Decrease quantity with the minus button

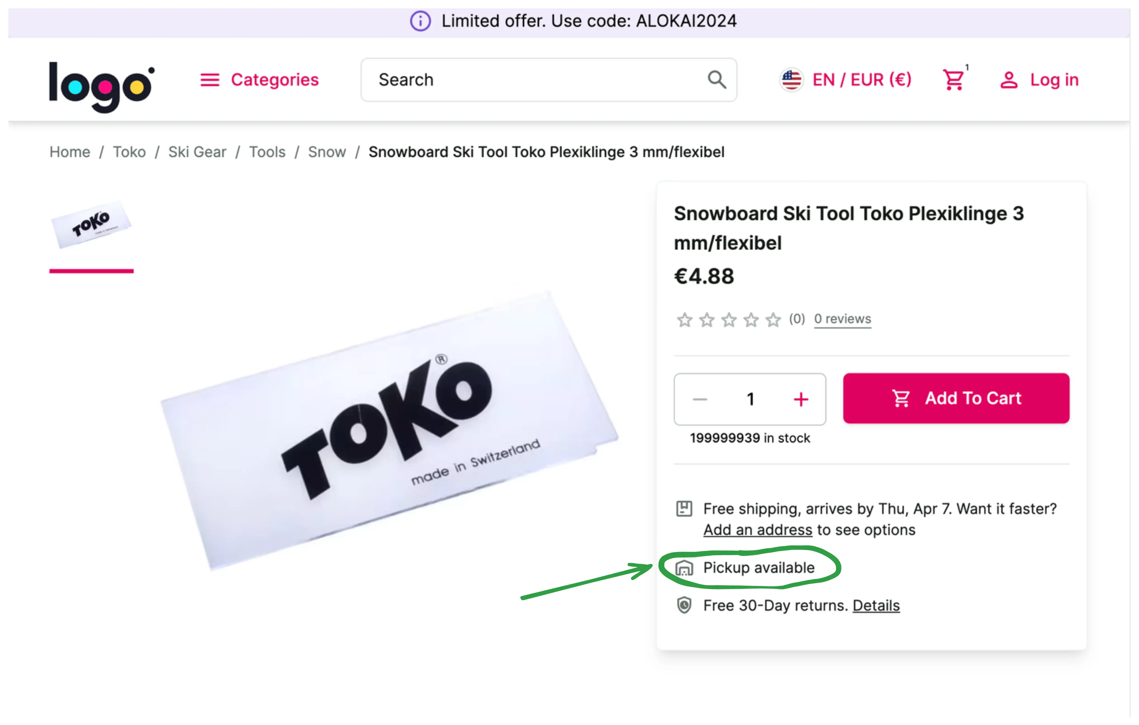pyautogui.click(x=700, y=399)
